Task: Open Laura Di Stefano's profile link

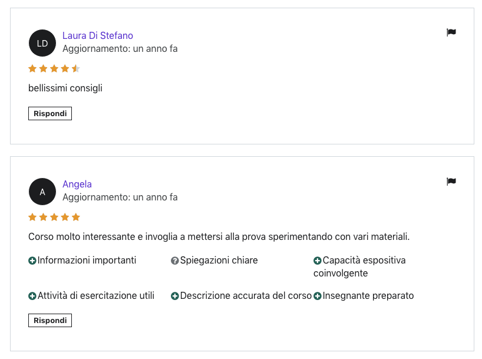Action: [98, 36]
